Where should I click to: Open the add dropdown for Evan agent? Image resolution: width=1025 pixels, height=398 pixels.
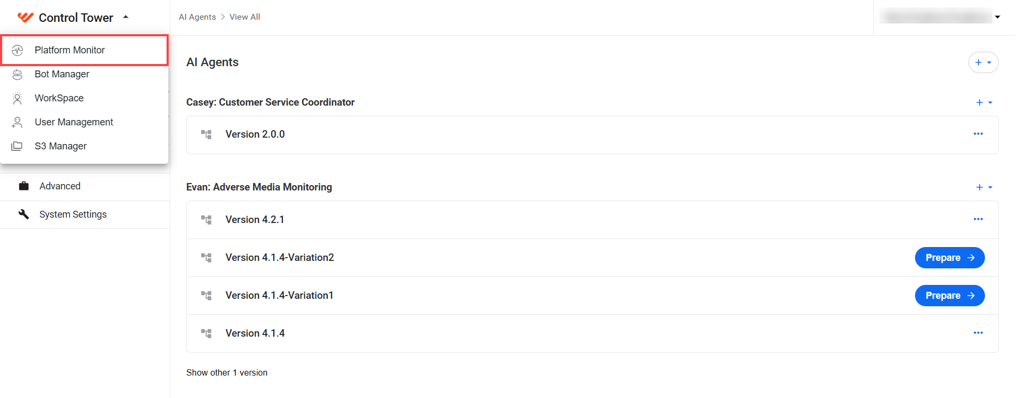tap(984, 187)
